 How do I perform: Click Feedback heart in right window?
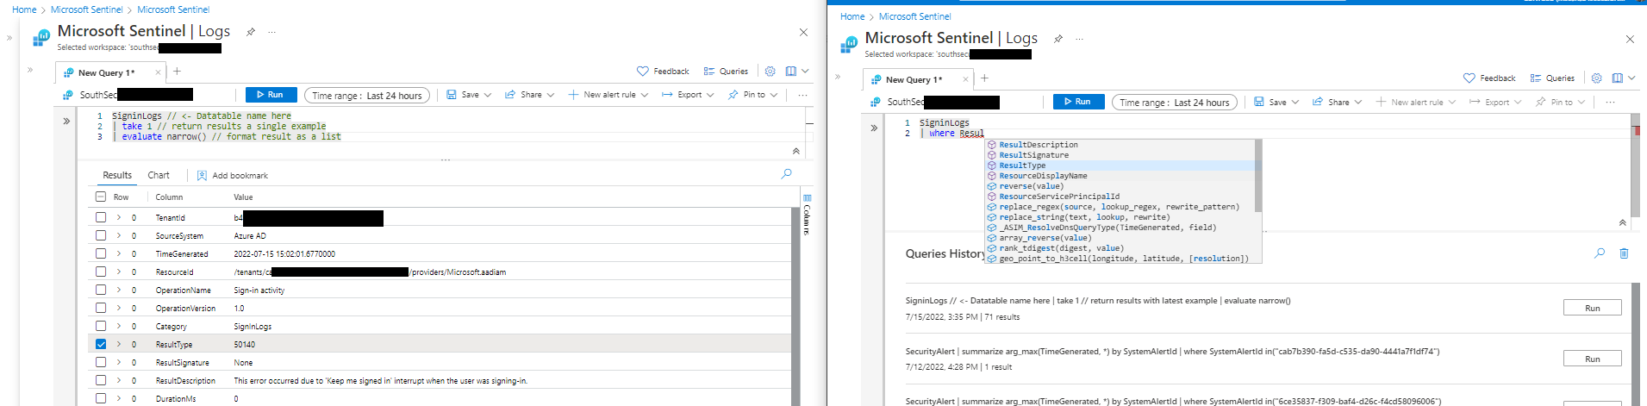coord(1469,78)
